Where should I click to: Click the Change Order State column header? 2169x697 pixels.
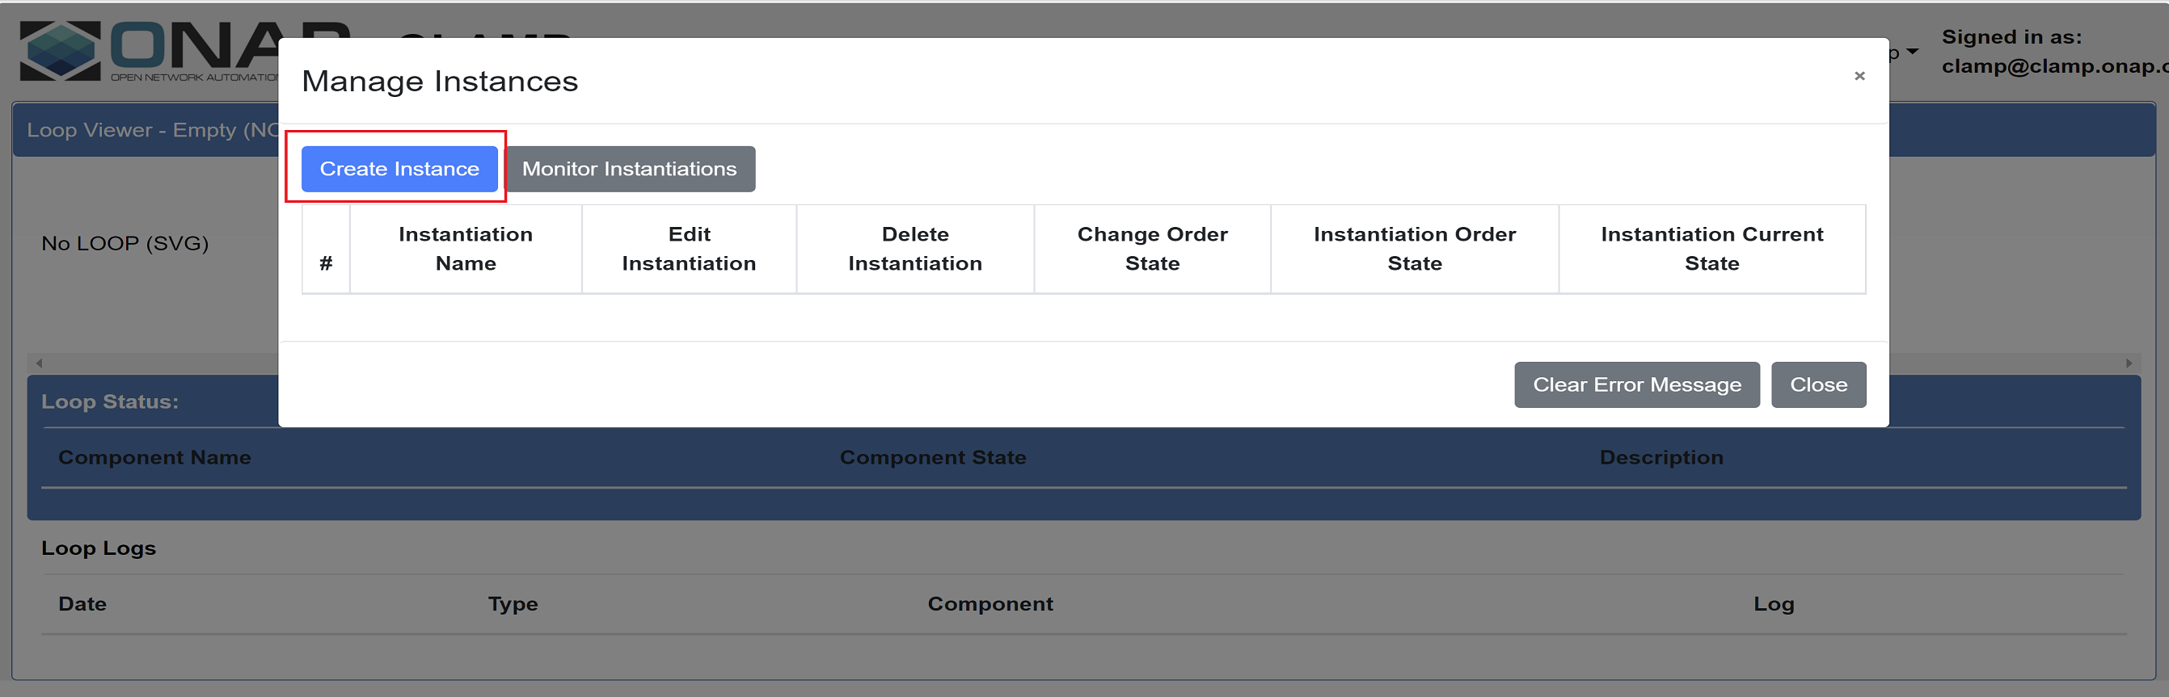[x=1152, y=249]
